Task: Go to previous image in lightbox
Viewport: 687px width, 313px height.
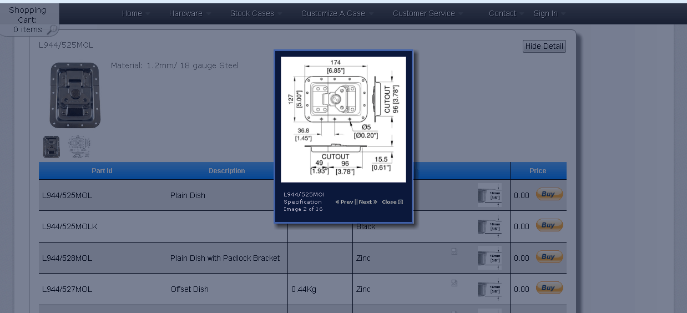Action: (x=345, y=202)
